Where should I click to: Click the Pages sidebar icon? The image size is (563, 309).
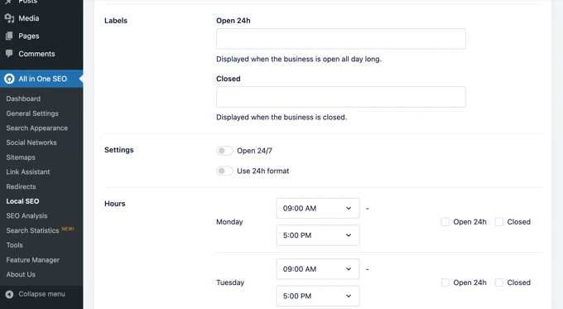[x=9, y=36]
